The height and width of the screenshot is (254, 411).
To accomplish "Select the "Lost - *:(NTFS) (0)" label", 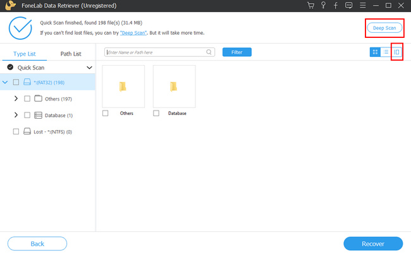I will click(52, 132).
